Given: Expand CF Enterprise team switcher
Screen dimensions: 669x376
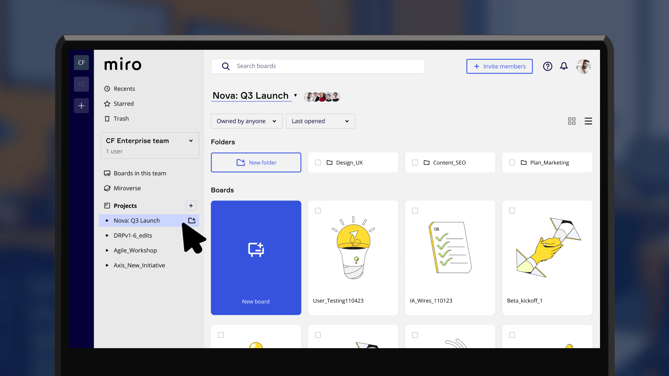Looking at the screenshot, I should click(x=150, y=146).
